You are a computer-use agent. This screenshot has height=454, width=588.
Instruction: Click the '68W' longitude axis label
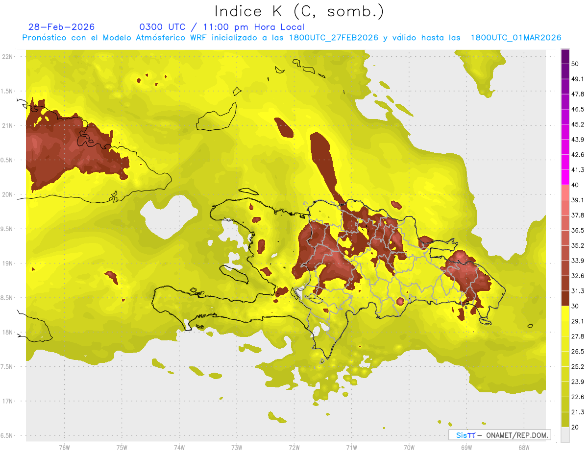523,448
